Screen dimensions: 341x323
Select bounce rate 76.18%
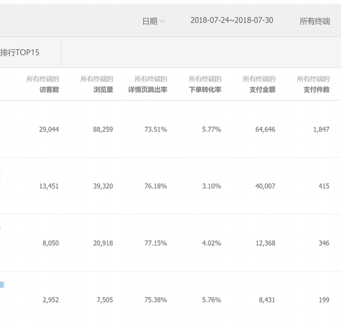(x=156, y=186)
